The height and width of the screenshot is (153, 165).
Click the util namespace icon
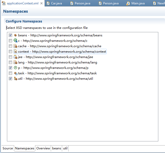point(15,78)
